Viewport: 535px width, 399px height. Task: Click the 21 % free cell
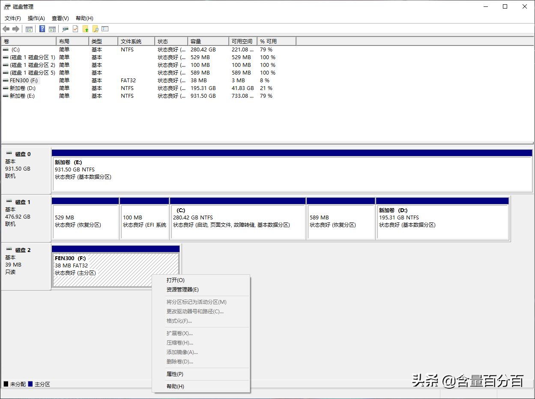coord(266,88)
